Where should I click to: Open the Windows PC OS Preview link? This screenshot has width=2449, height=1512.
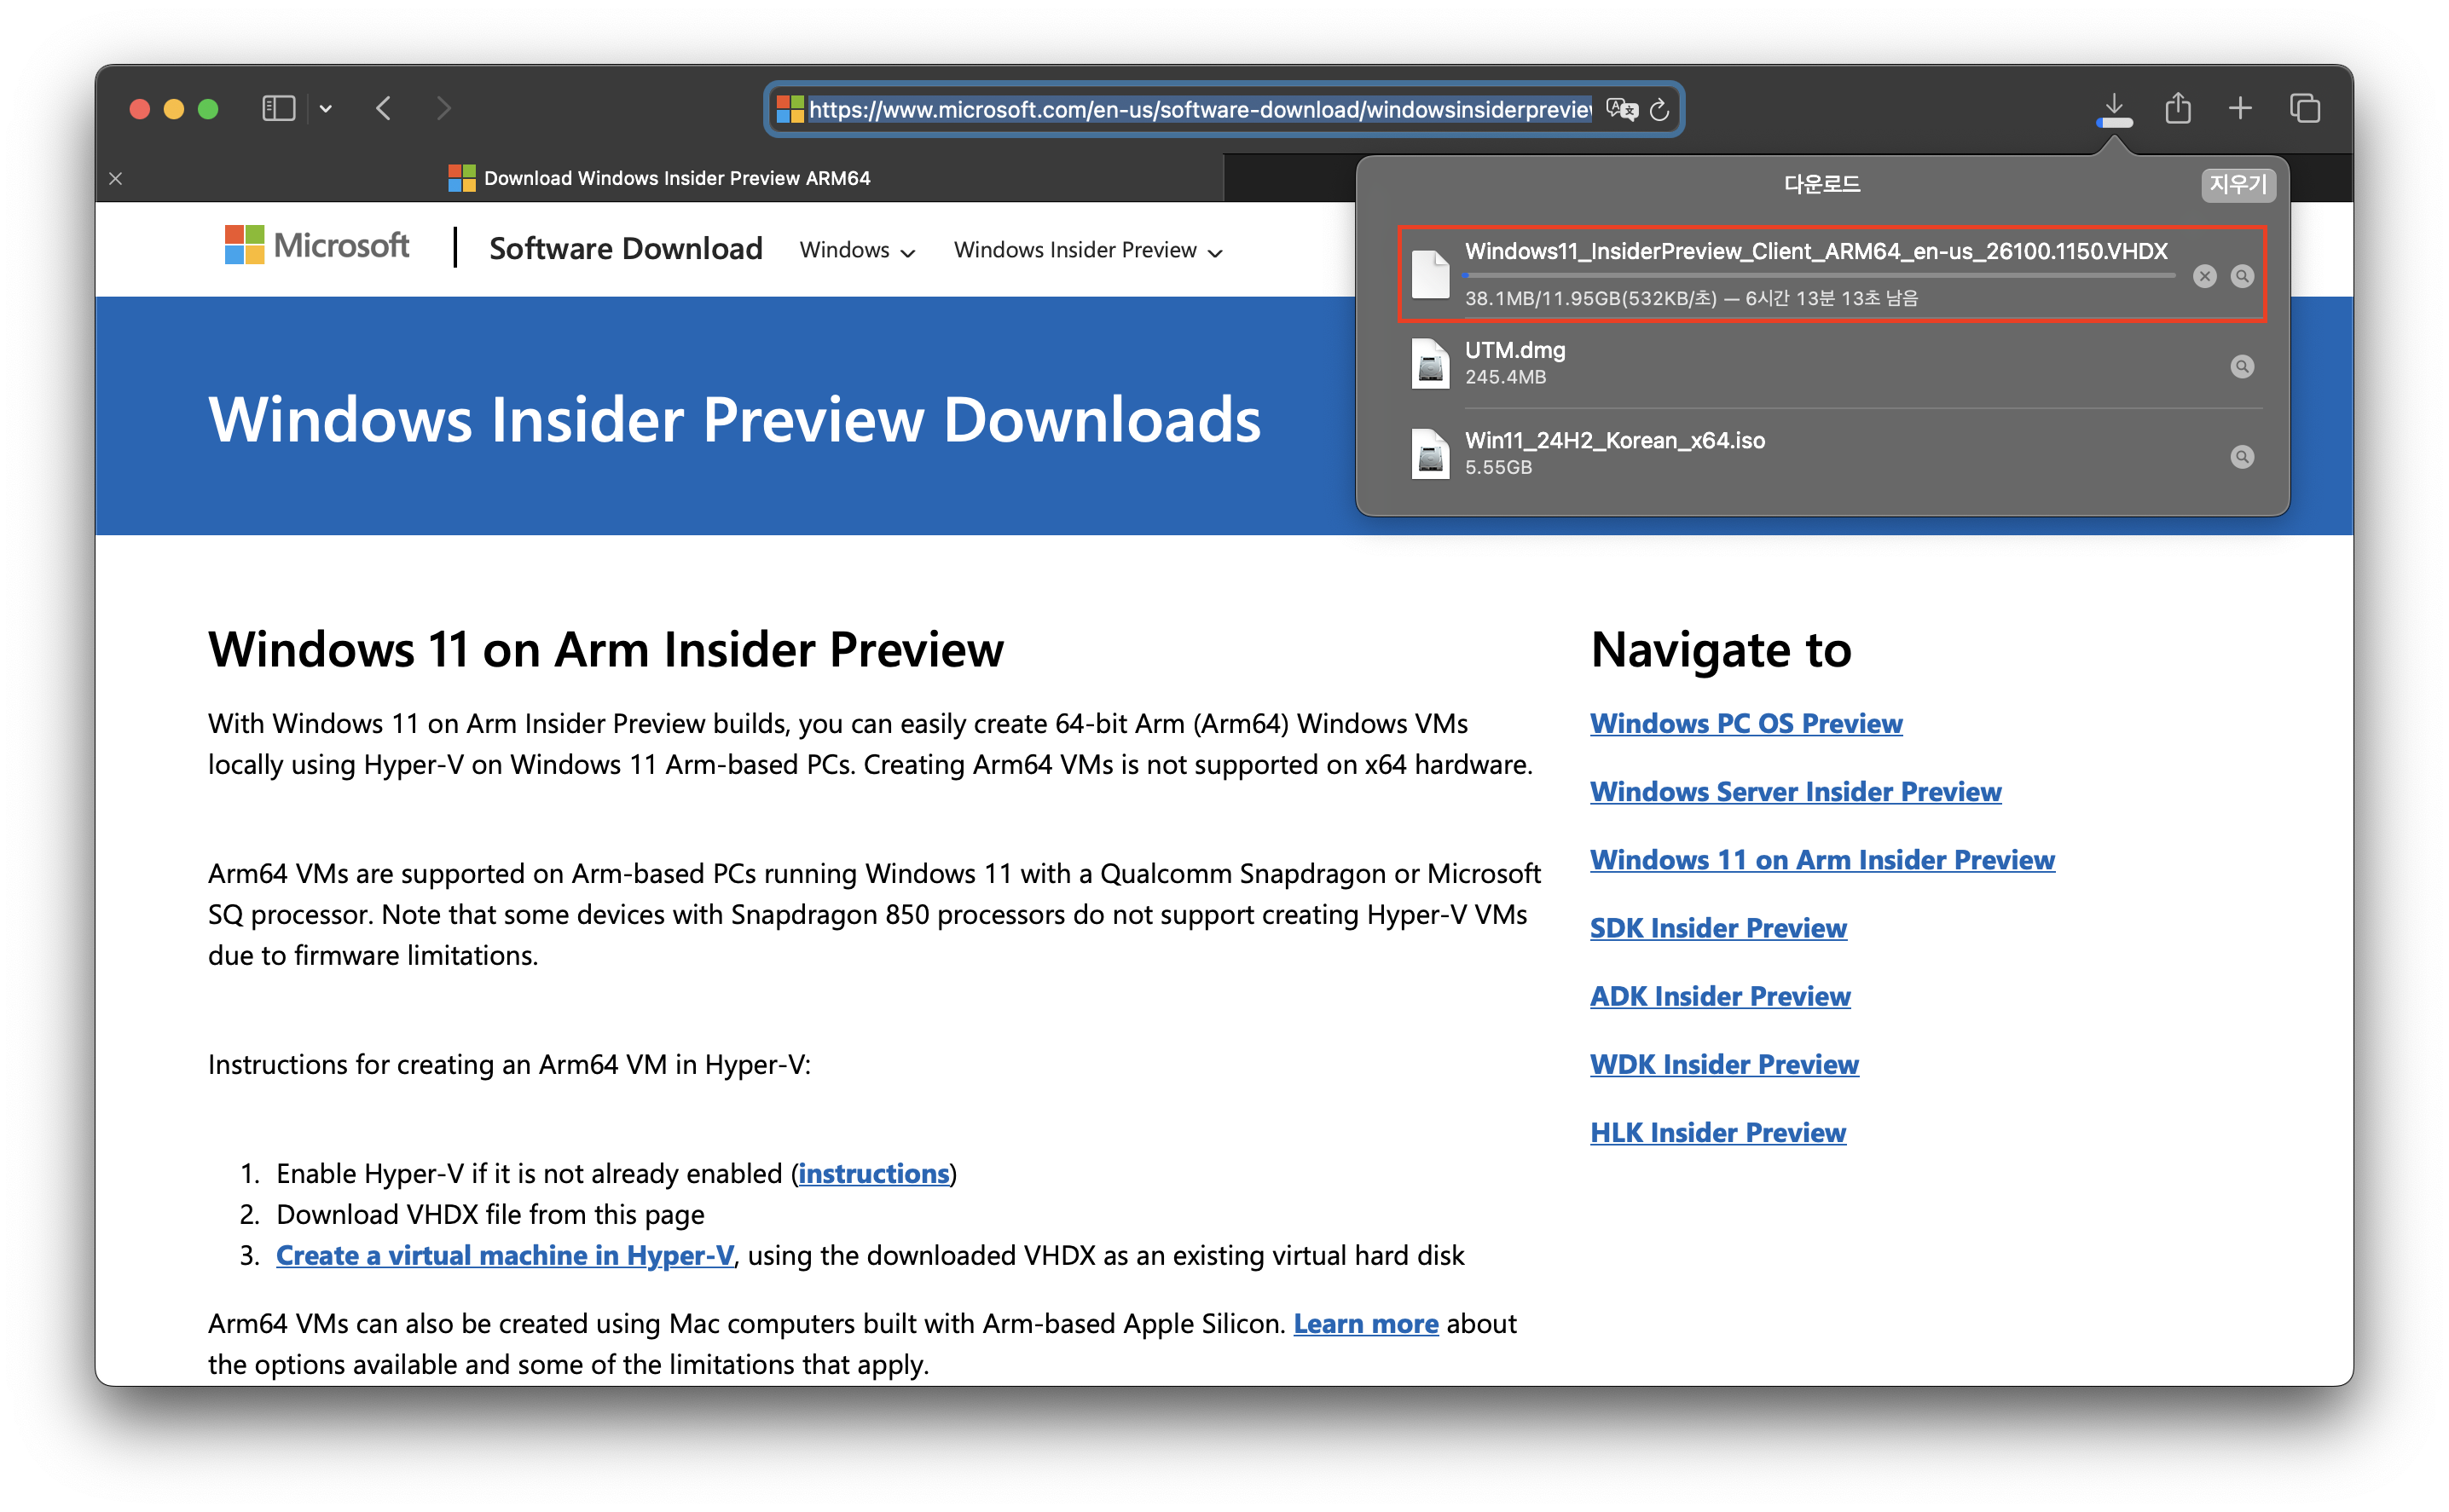tap(1746, 723)
